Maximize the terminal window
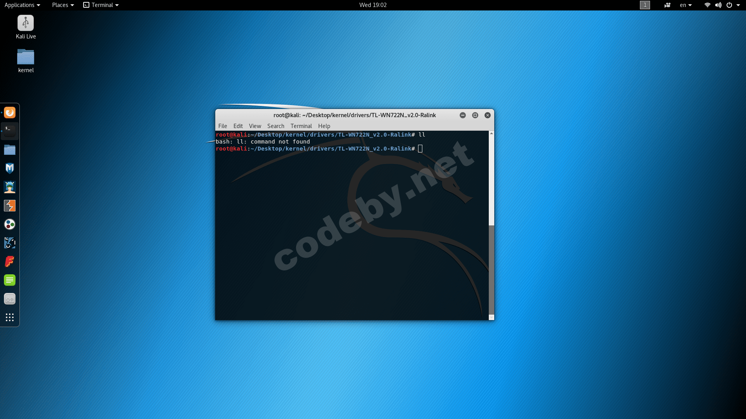This screenshot has width=746, height=419. coord(475,115)
